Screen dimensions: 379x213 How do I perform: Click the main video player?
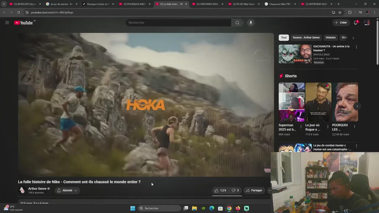pyautogui.click(x=146, y=105)
